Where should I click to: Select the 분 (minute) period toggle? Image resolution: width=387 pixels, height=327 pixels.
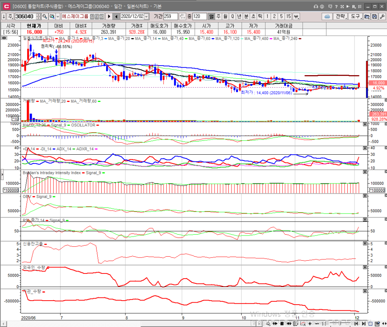(x=246, y=16)
